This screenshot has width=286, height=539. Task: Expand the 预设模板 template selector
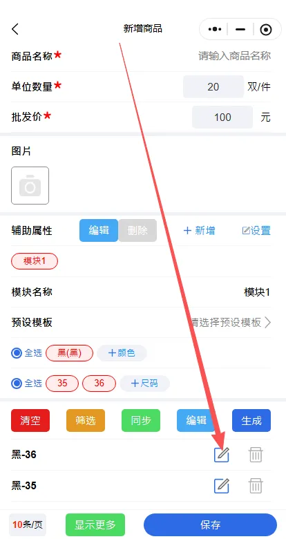[231, 323]
